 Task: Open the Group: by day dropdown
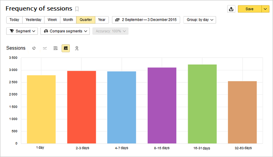(x=200, y=20)
